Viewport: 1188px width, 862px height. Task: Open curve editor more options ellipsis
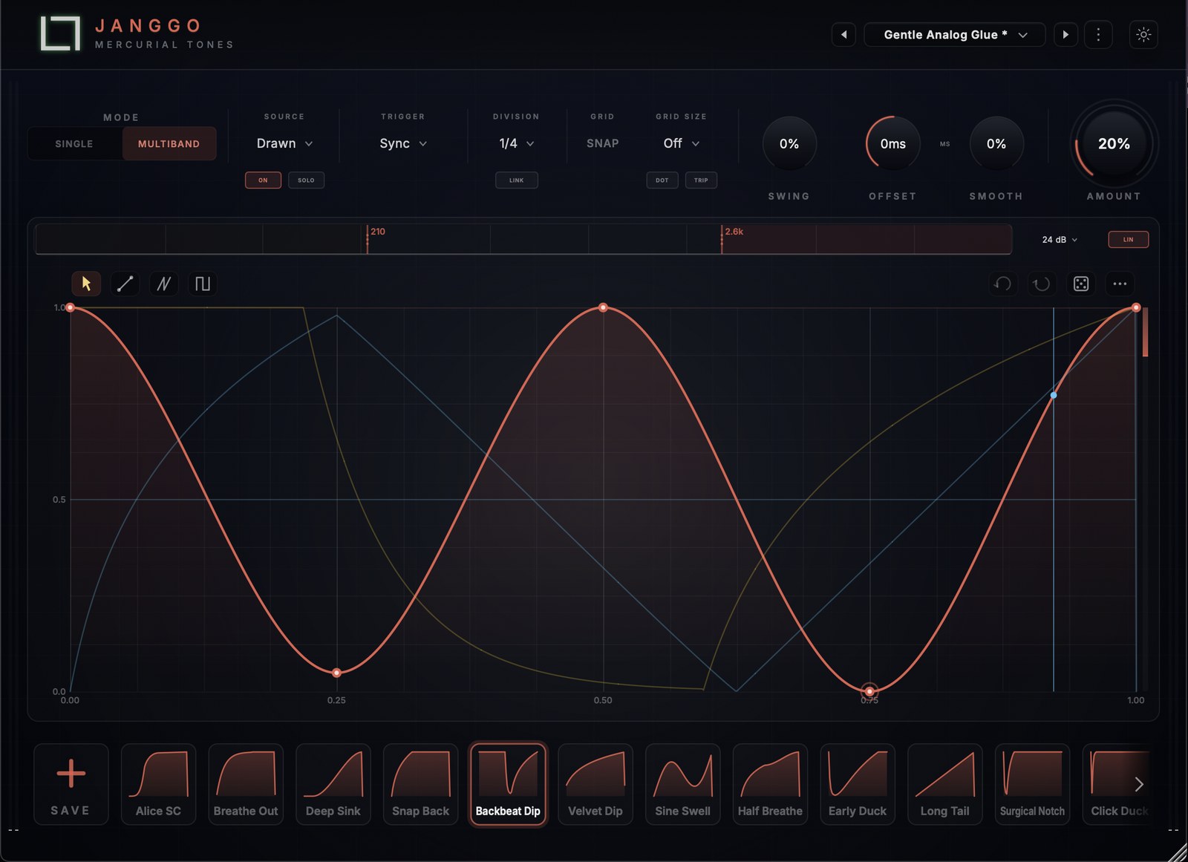[1120, 284]
